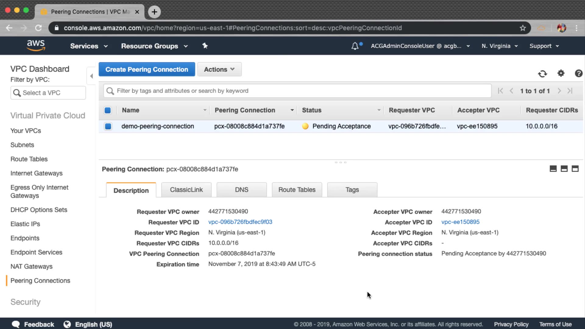Open the N. Virginia region selector
This screenshot has height=329, width=585.
click(499, 46)
